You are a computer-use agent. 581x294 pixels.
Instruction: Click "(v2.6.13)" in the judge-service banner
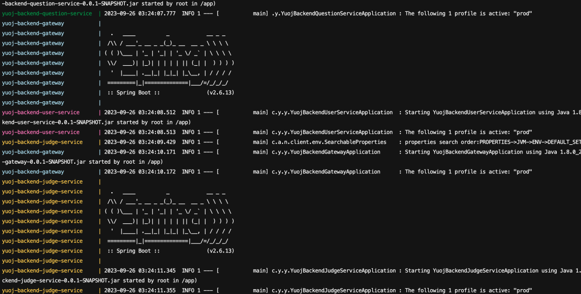coord(221,251)
